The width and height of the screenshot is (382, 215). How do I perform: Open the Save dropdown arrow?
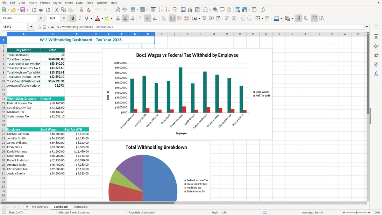pos(27,10)
